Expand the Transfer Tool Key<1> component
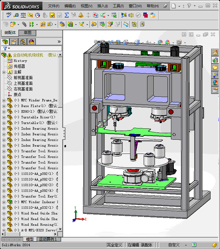 click(x=4, y=197)
